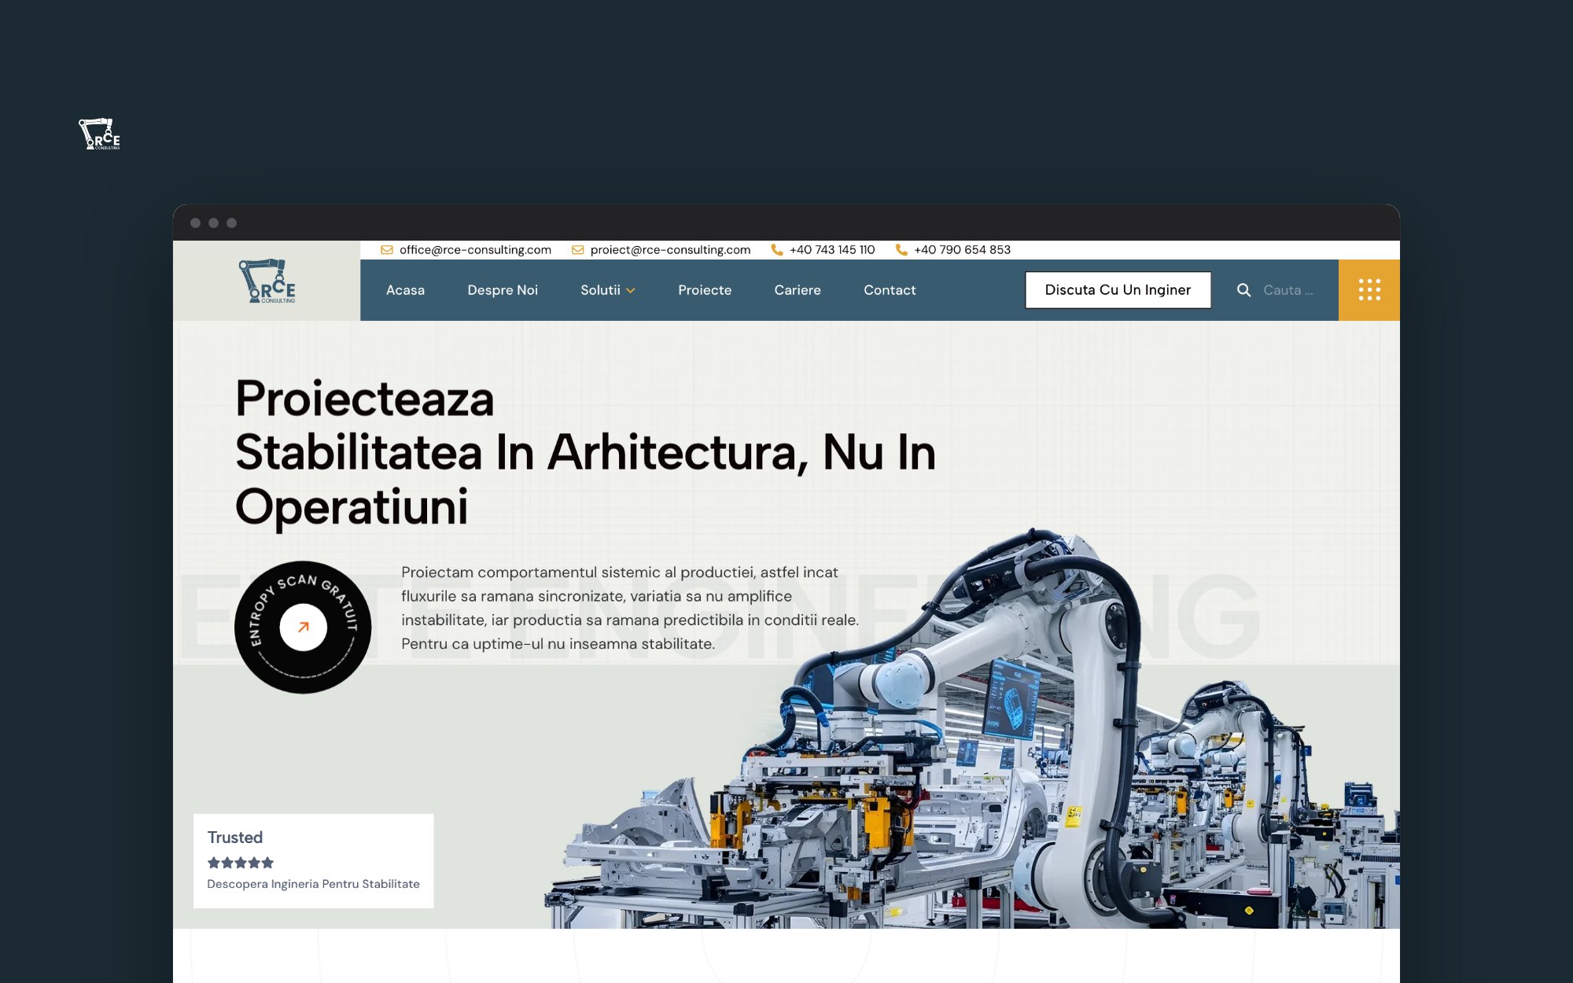Open the Contact menu item
The height and width of the screenshot is (983, 1573).
tap(890, 290)
